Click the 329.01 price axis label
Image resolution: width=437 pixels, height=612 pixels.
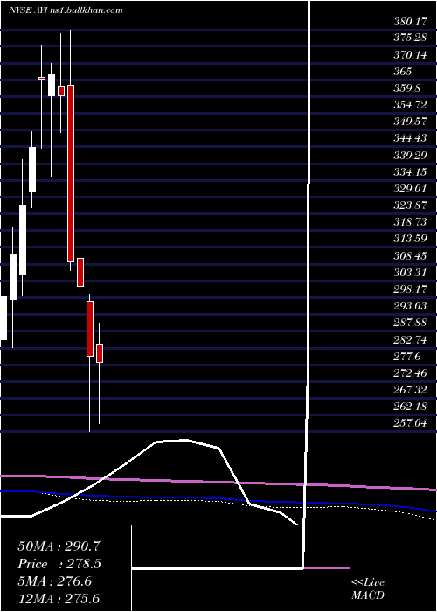(x=410, y=188)
